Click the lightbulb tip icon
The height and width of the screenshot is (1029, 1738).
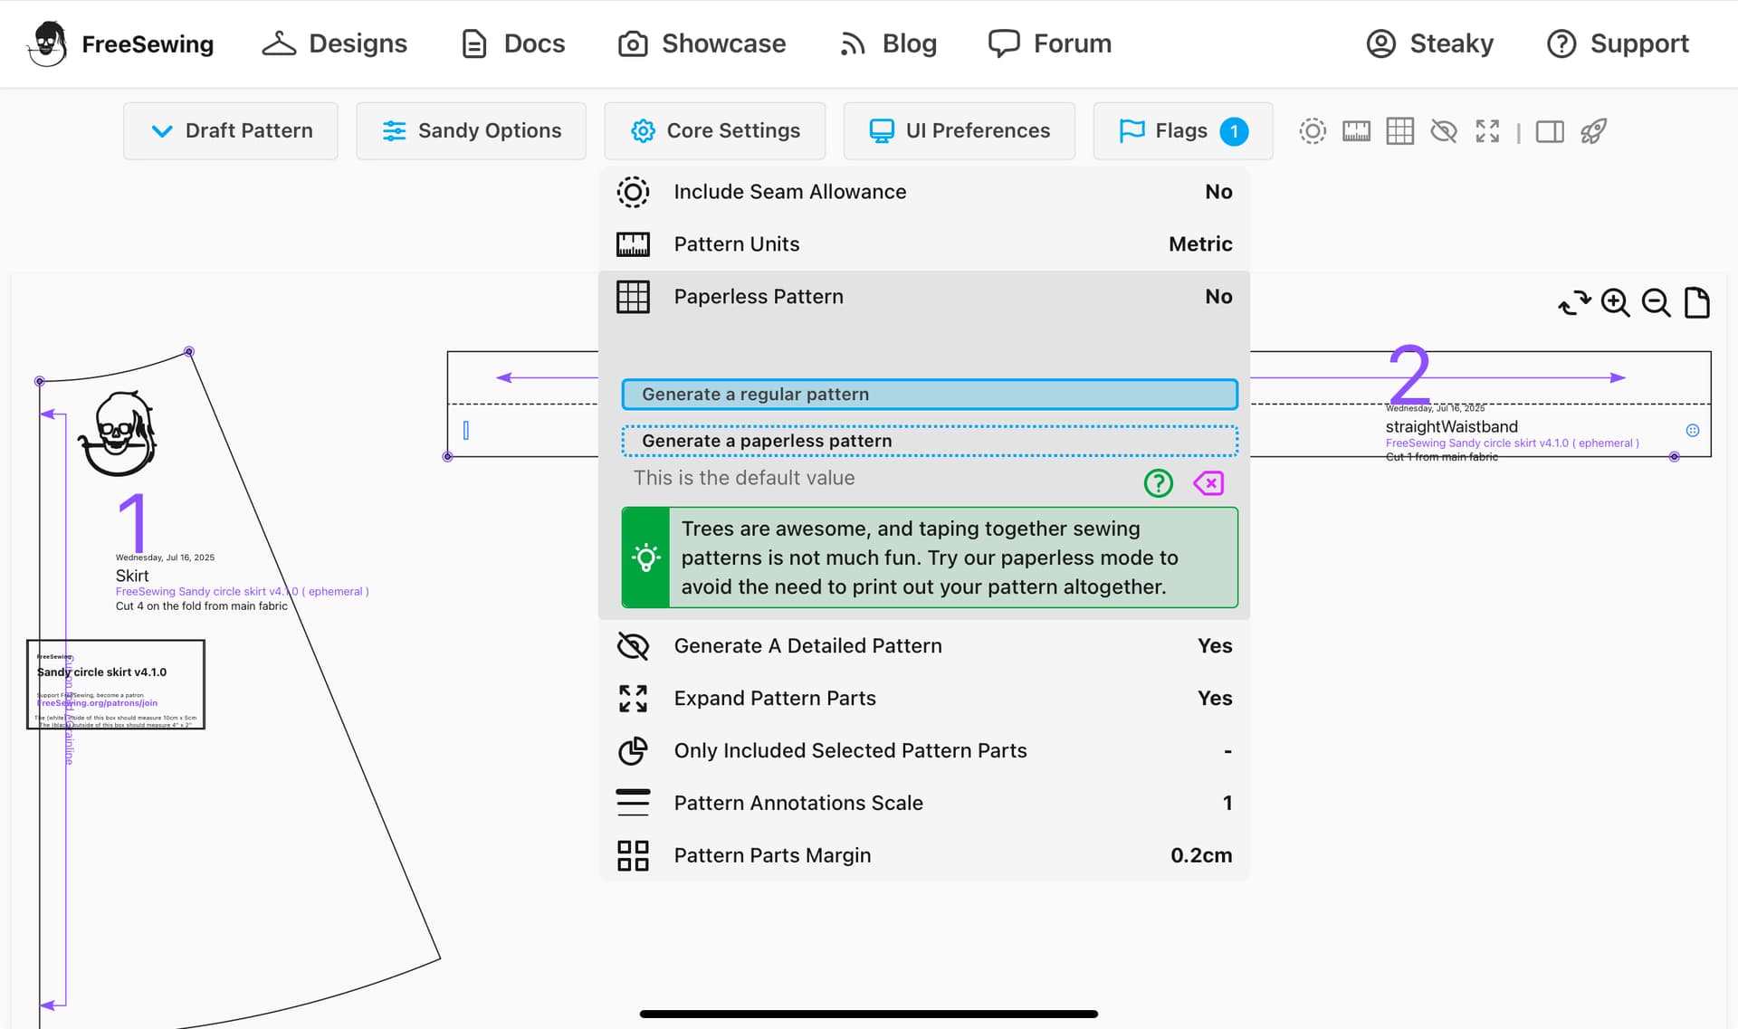[x=645, y=557]
